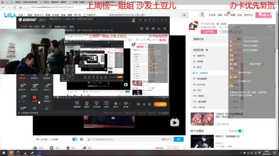Open 消息 in bilibili header

click(220, 15)
